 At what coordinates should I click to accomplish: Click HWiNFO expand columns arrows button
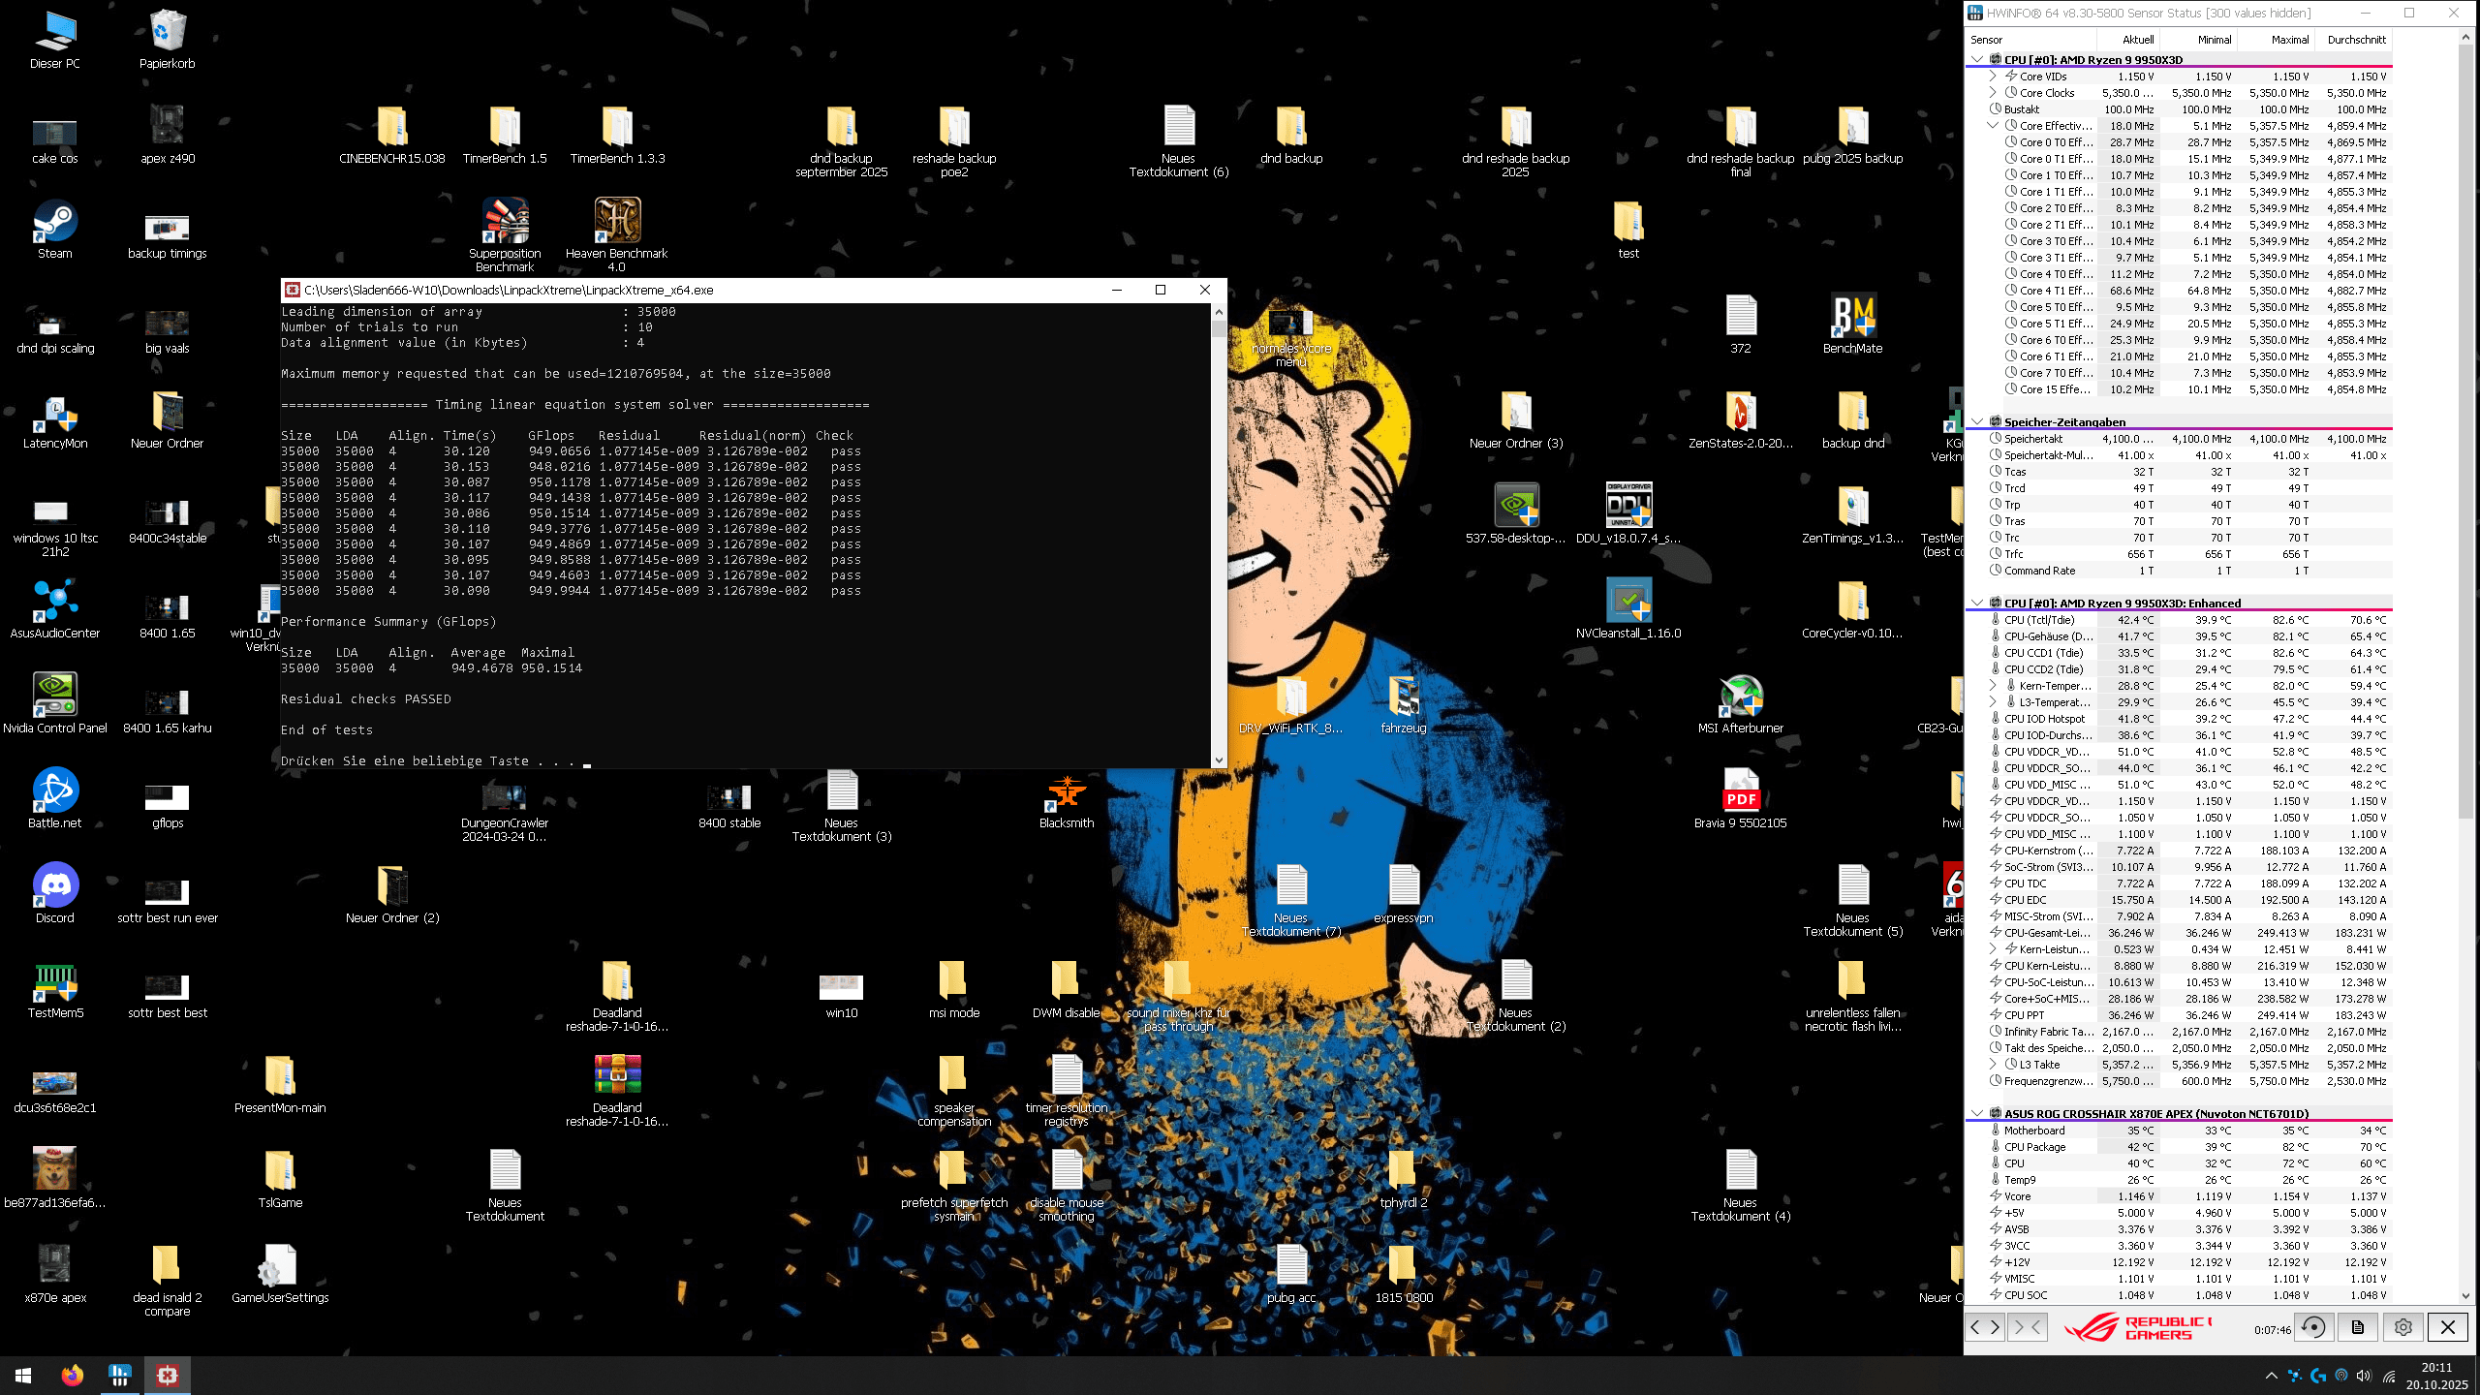[x=1985, y=1327]
